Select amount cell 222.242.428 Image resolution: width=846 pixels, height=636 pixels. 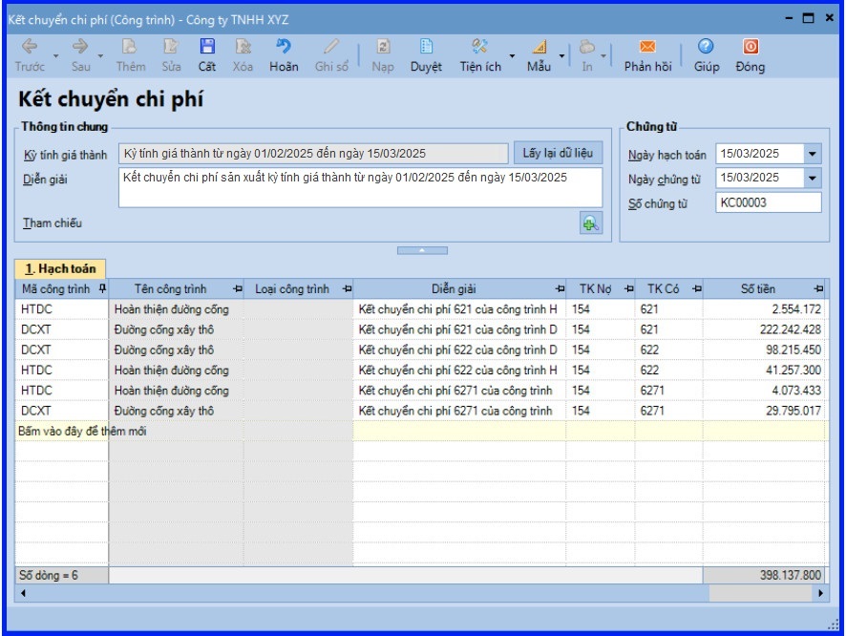764,329
